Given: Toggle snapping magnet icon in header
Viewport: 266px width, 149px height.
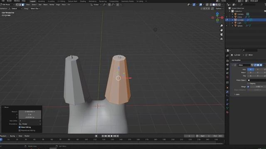Looking at the screenshot, I should (x=109, y=5).
